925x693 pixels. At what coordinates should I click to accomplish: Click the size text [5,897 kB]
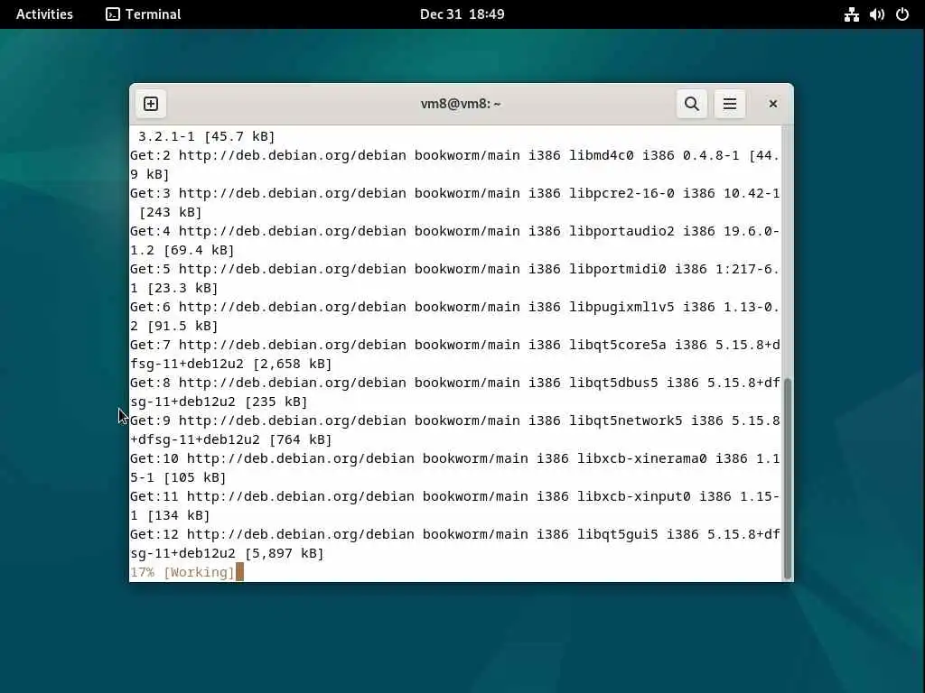click(285, 553)
